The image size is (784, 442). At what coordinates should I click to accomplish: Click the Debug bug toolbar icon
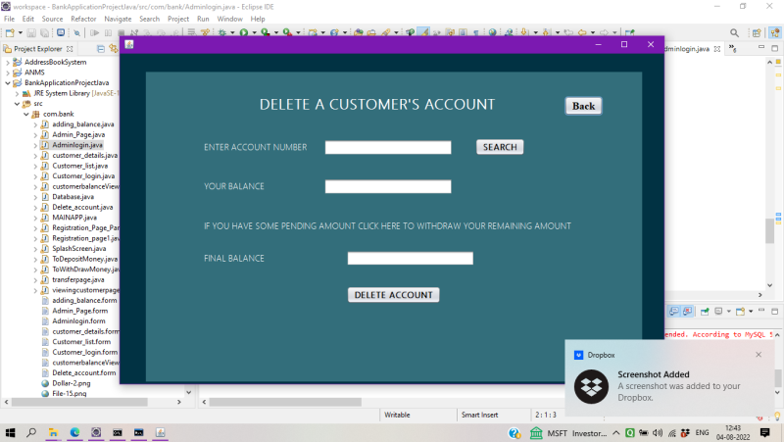(222, 32)
